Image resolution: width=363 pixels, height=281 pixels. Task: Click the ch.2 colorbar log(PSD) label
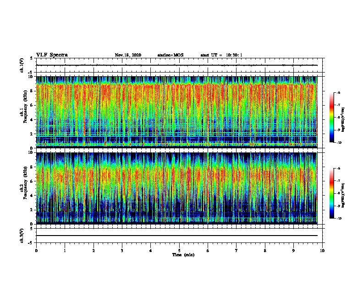343,195
